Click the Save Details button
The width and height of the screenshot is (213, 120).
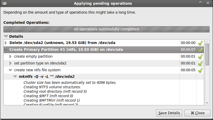click(x=169, y=113)
